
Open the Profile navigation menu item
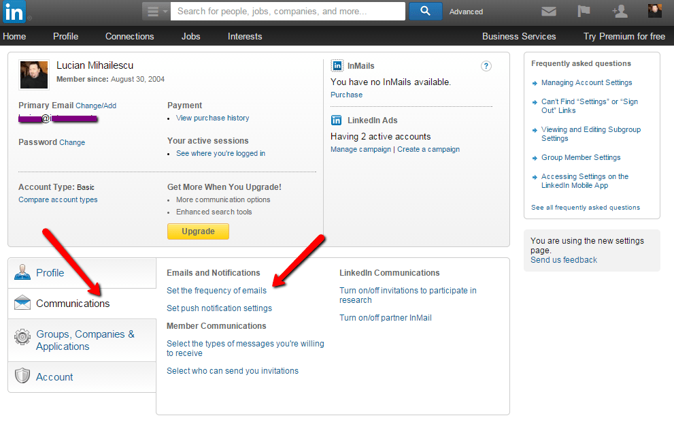tap(66, 37)
